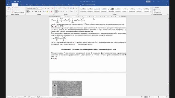Open the Рассылки ribbon tab
The width and height of the screenshot is (175, 98).
coord(51,5)
